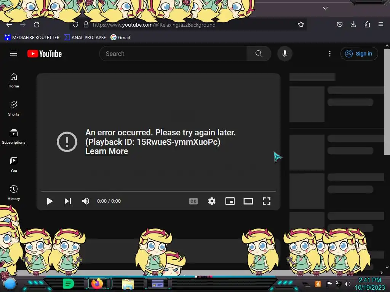The image size is (390, 292).
Task: Focus the YouTube Search box
Action: [173, 54]
